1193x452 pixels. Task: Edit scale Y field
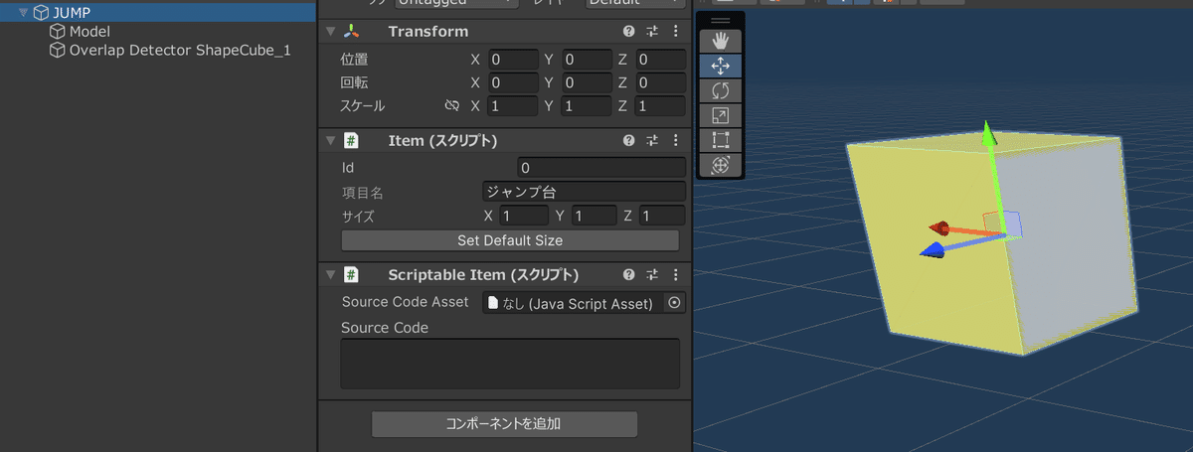587,105
